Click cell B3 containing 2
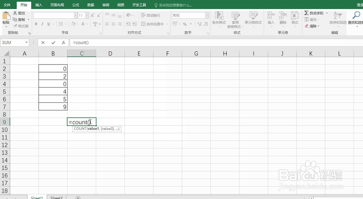 [53, 76]
